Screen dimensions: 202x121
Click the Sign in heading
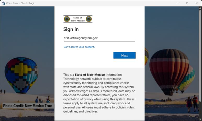71,29
